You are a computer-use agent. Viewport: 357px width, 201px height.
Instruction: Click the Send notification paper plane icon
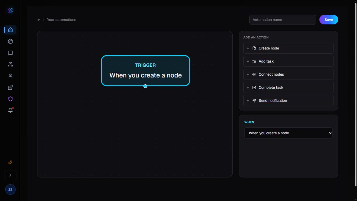[x=254, y=101]
